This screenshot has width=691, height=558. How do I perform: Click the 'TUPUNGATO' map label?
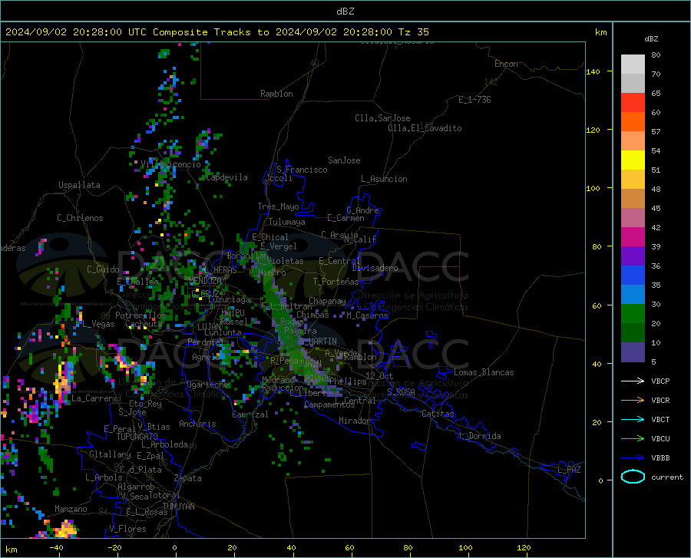click(137, 437)
